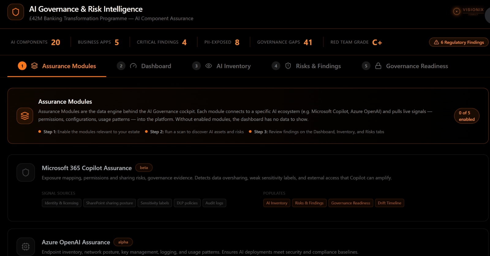Click the SIGNAL SOURCES label
This screenshot has height=256, width=490.
tap(58, 193)
